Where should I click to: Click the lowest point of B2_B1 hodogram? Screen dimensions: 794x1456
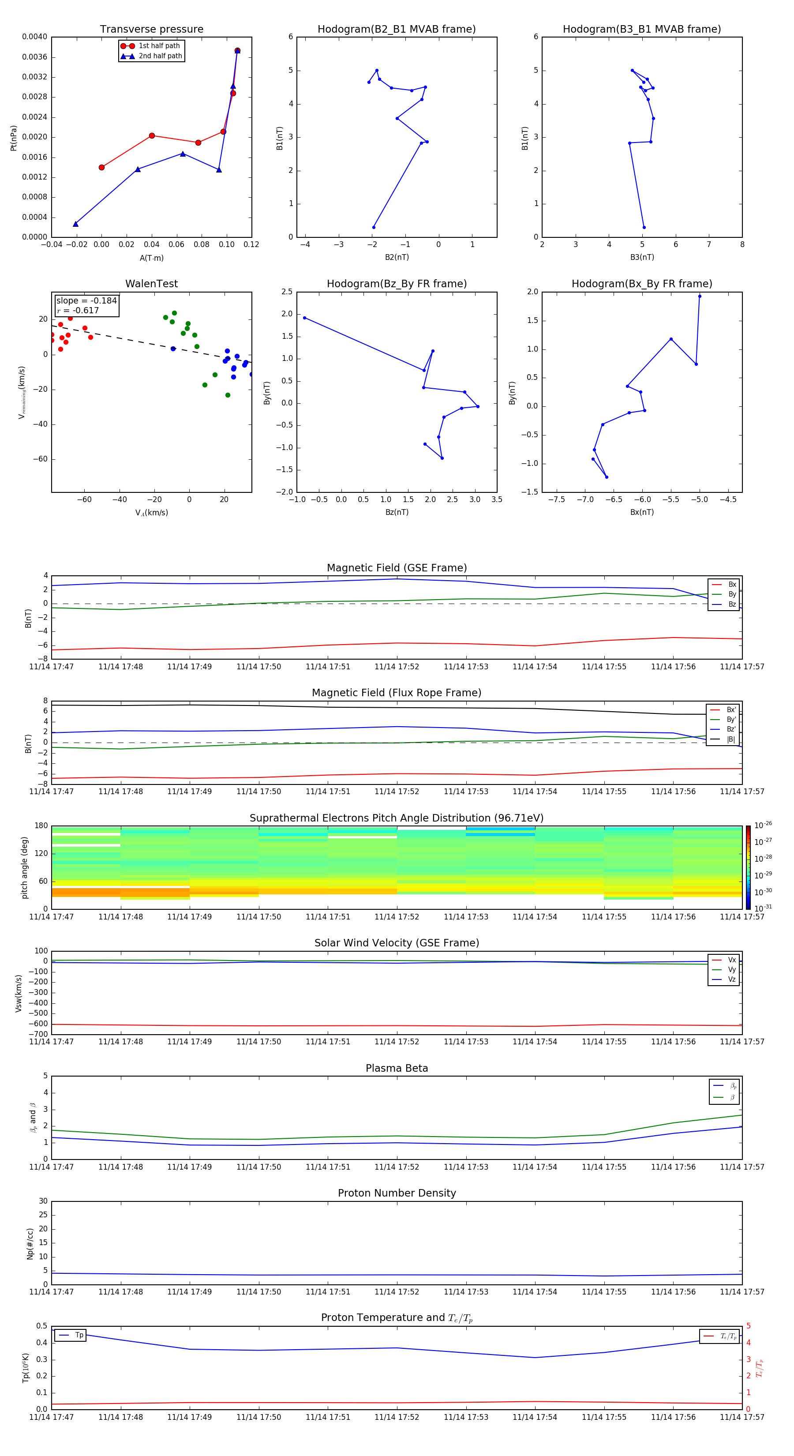(374, 227)
